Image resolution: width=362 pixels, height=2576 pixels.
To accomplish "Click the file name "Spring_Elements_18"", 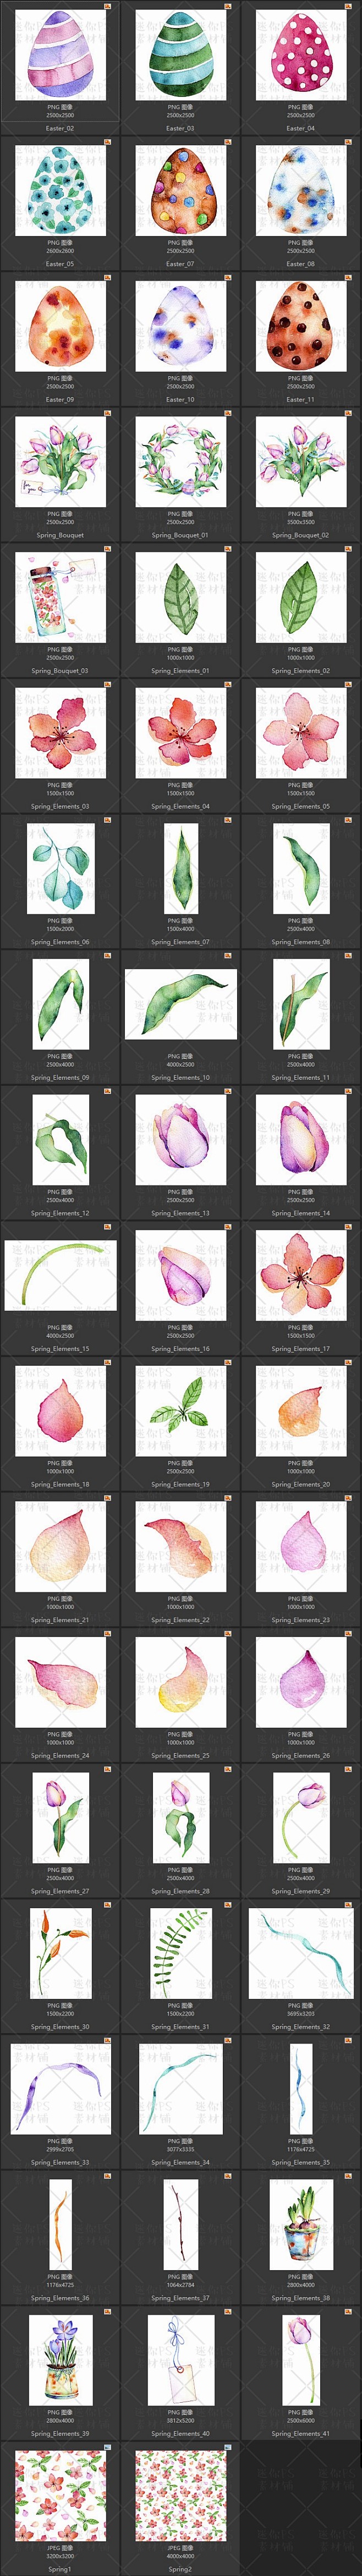I will 60,1484.
